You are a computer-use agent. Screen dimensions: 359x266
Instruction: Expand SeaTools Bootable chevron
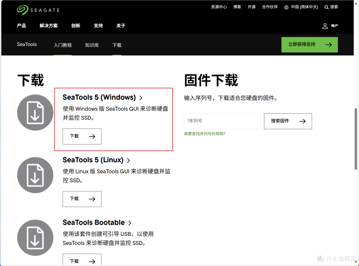[130, 223]
